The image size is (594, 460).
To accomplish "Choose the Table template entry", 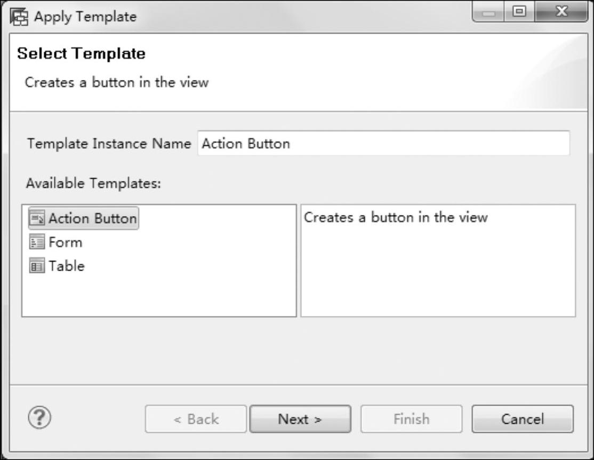I will pyautogui.click(x=67, y=266).
